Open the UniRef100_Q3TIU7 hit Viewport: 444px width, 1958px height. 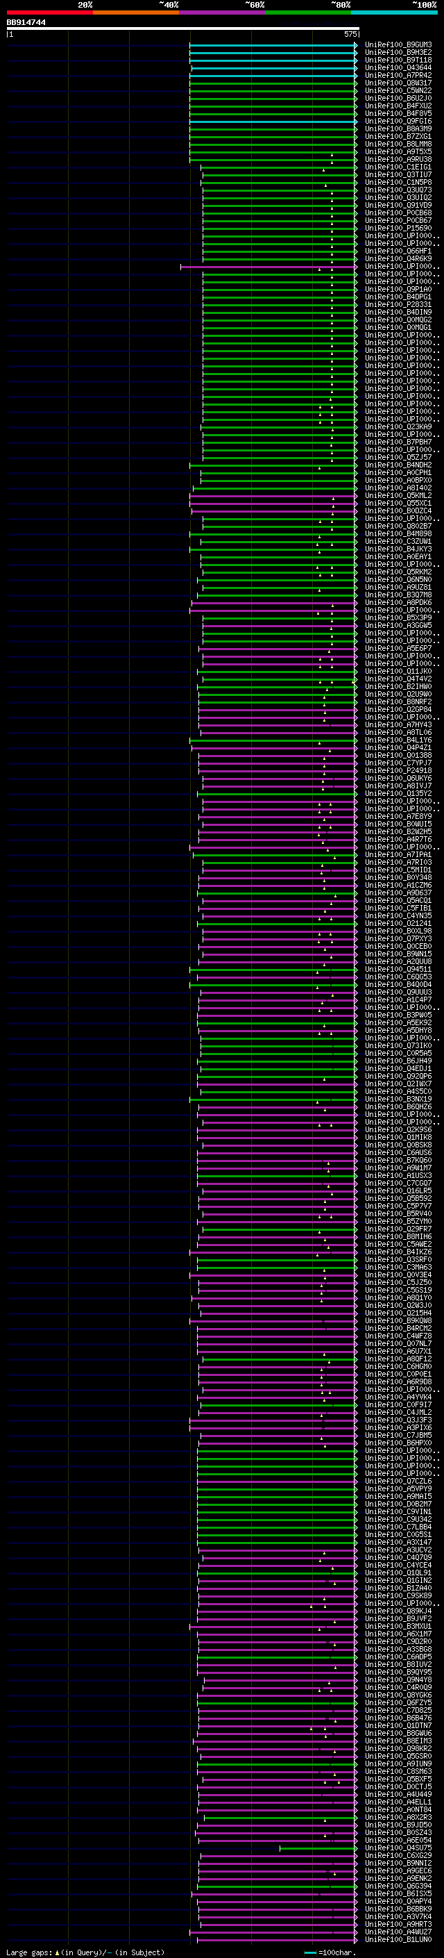tap(398, 175)
